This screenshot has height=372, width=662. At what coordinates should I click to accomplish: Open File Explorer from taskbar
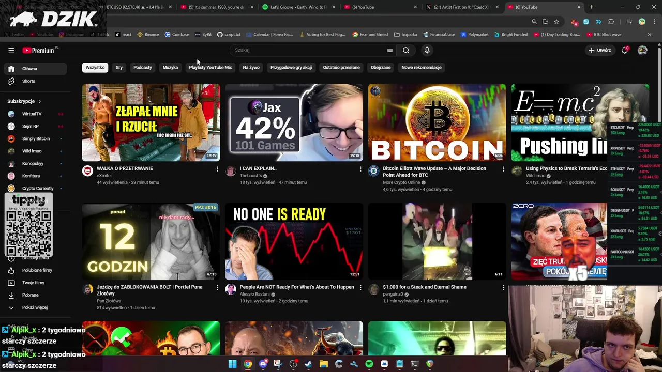323,364
